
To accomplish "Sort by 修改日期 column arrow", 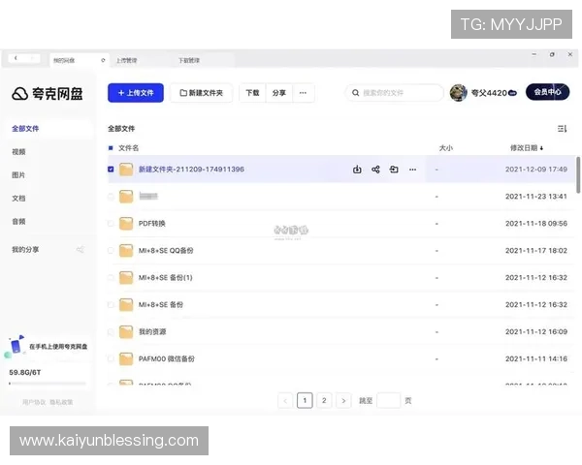I will click(x=541, y=148).
